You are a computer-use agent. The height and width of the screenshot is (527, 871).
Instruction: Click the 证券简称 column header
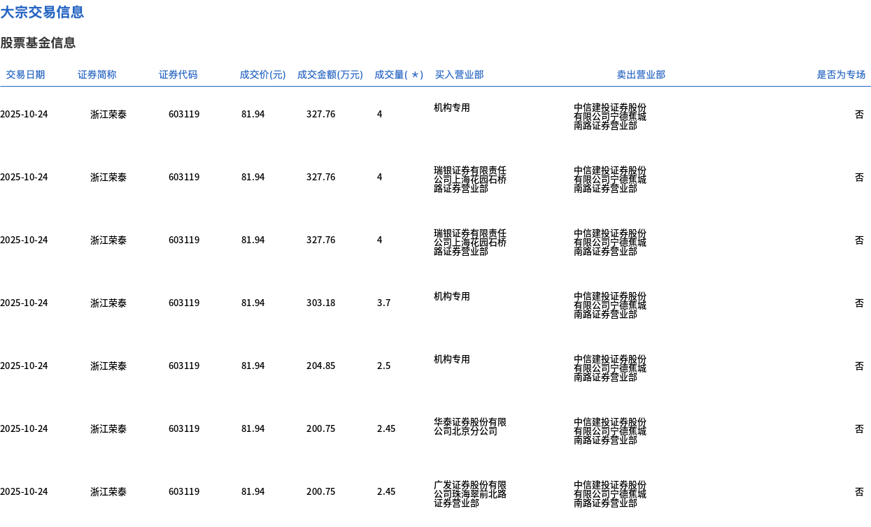[x=97, y=75]
